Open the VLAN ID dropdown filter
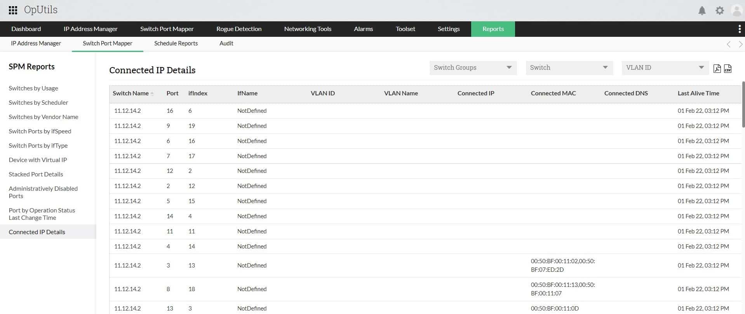 (665, 68)
